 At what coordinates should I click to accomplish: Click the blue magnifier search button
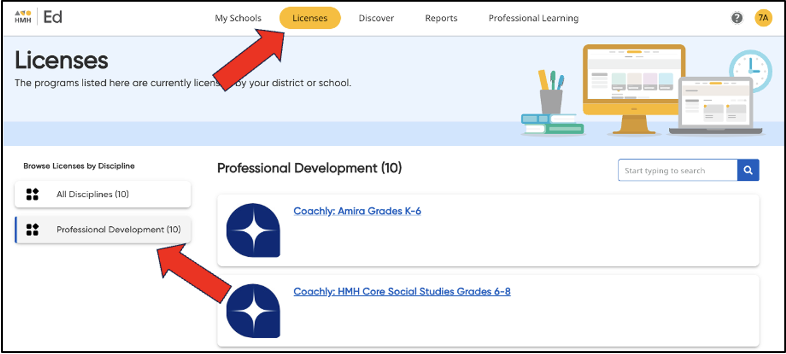pyautogui.click(x=748, y=170)
